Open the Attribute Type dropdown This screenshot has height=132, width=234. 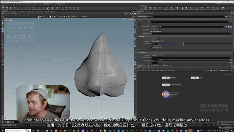pos(155,29)
